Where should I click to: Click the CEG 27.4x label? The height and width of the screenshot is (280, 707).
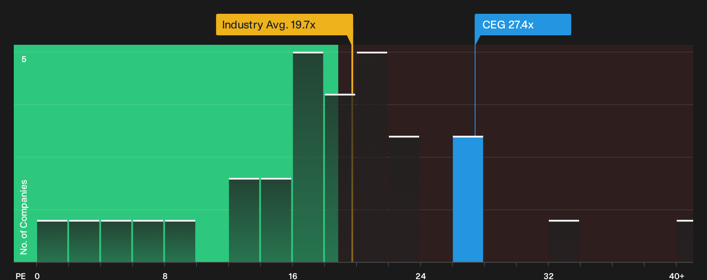(x=523, y=25)
